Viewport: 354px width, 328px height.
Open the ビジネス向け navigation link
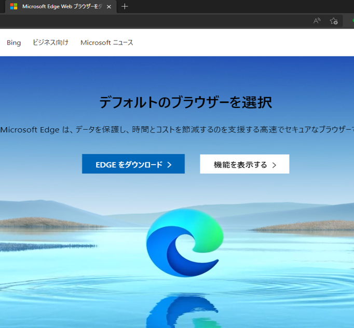coord(50,43)
